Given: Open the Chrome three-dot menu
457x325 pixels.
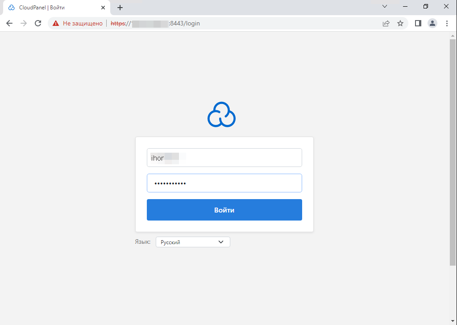Looking at the screenshot, I should 447,23.
